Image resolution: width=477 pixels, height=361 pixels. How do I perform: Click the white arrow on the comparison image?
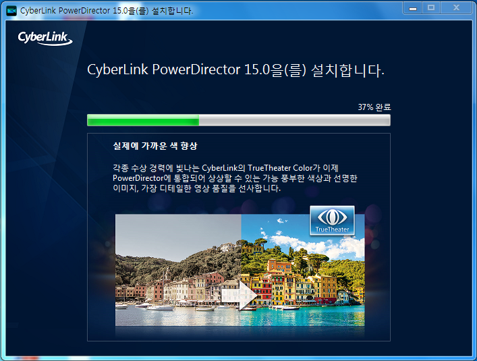point(240,295)
